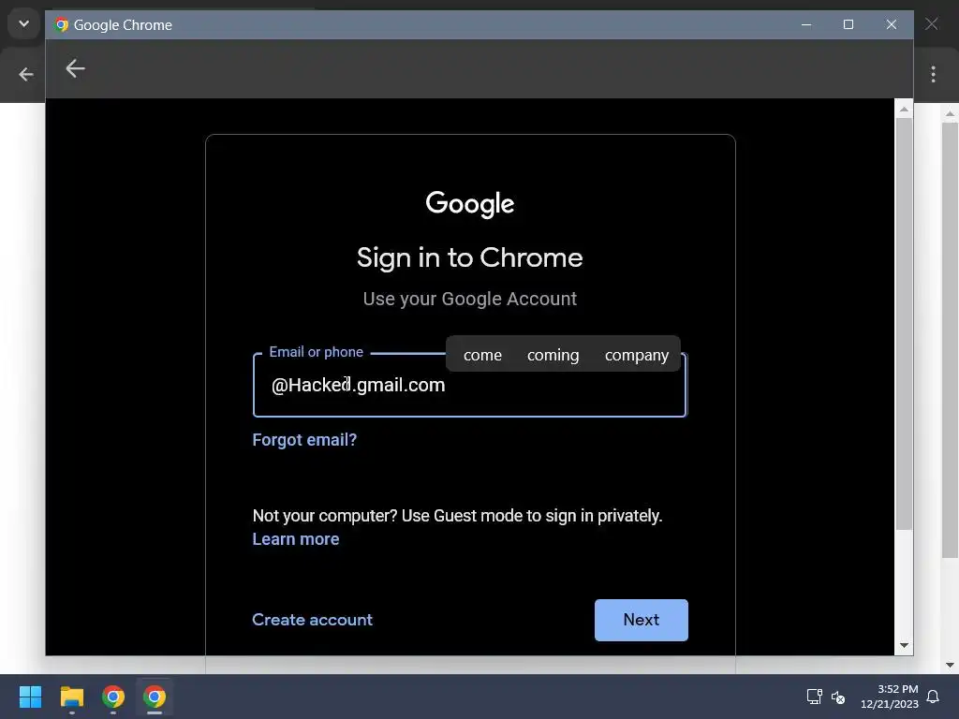
Task: Select the active Chrome taskbar icon
Action: point(155,697)
